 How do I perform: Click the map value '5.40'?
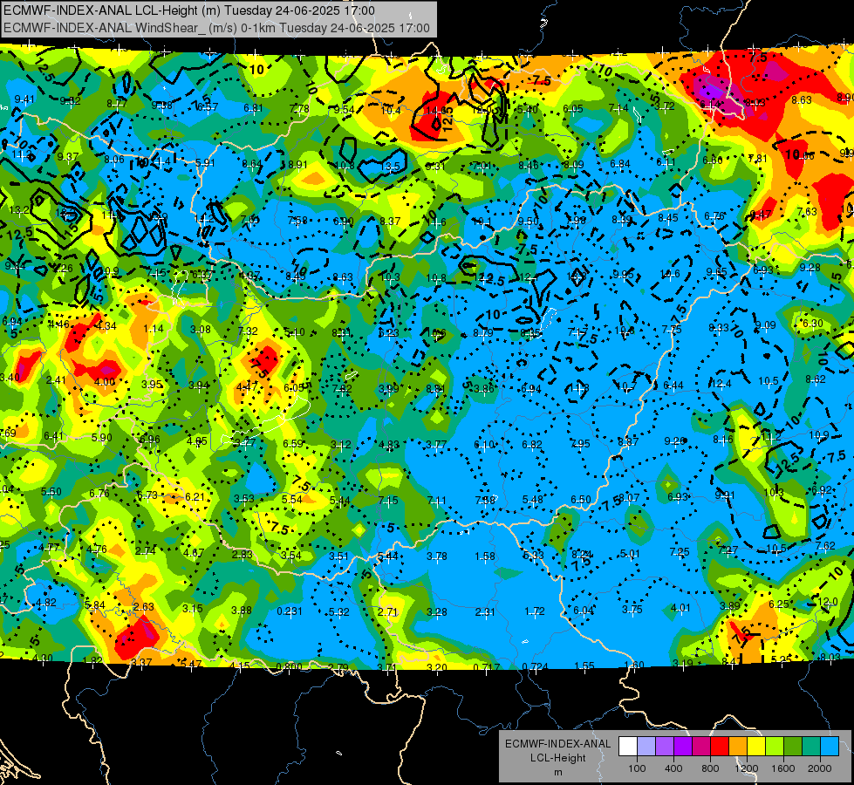[527, 110]
